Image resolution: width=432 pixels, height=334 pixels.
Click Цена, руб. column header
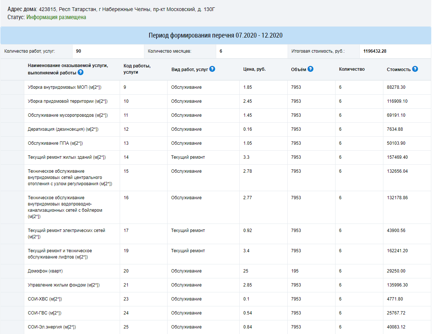coord(254,69)
